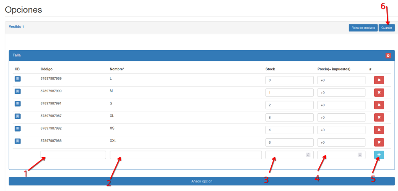398x191 pixels.
Task: Open Ficha de producto
Action: point(363,28)
